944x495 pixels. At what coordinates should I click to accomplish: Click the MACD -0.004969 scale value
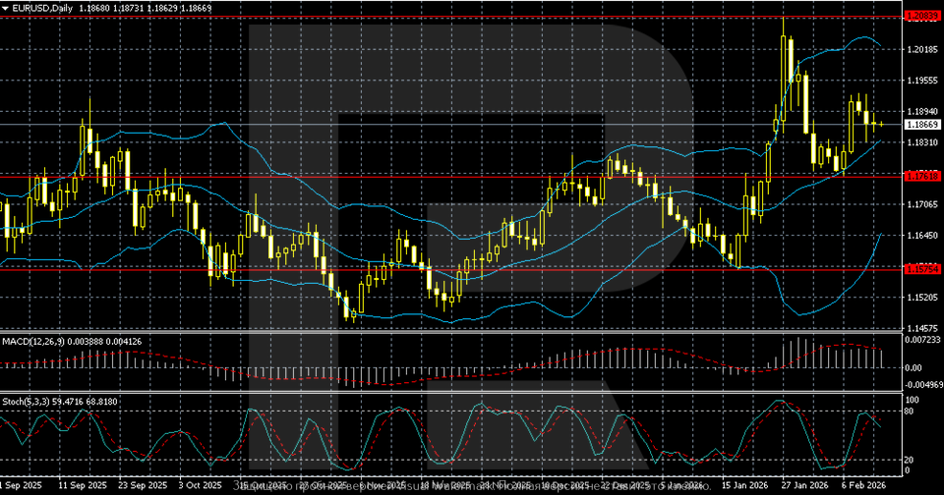(921, 384)
